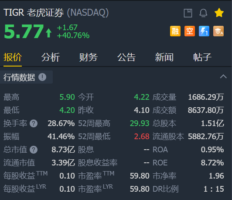Image resolution: width=232 pixels, height=200 pixels.
Task: Click info icon next to 行情数据
Action: tap(42, 77)
